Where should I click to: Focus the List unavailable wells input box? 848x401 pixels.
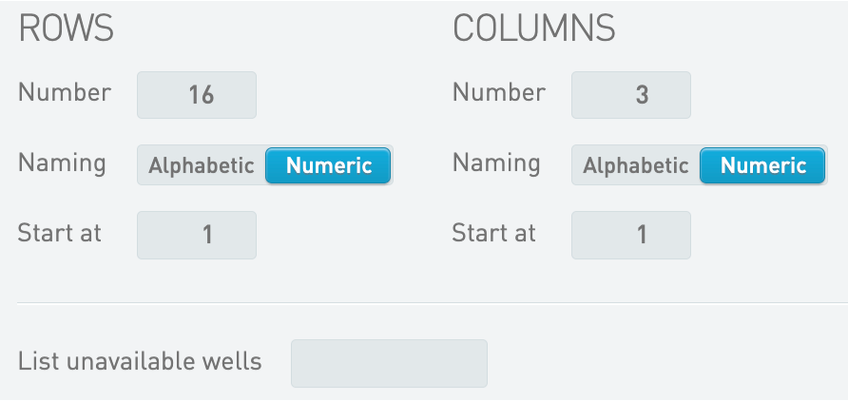(x=389, y=363)
